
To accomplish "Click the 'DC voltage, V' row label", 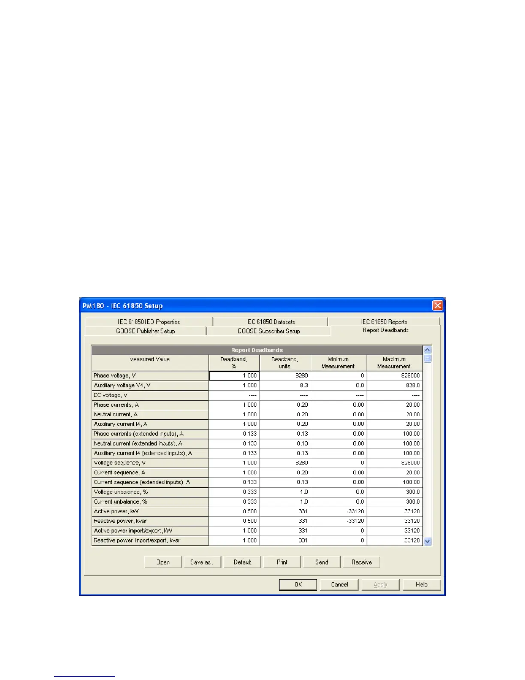I will pos(150,395).
